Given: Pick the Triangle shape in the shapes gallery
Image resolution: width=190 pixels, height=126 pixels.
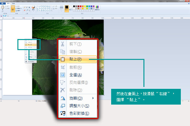Looking at the screenshot, I should (50, 6).
